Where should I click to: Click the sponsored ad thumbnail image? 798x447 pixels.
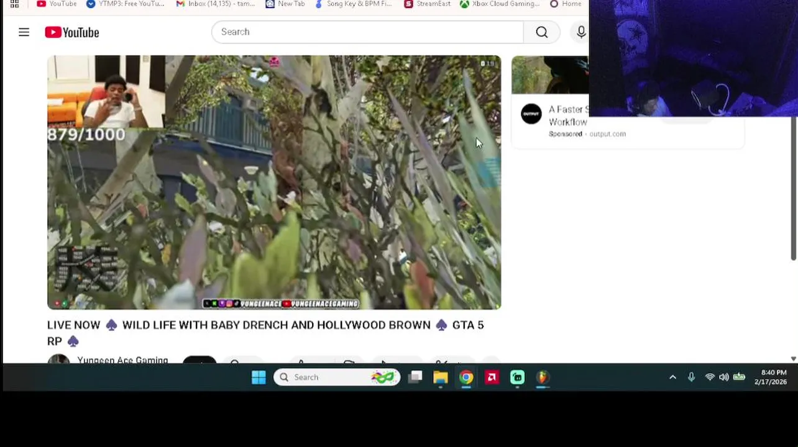click(549, 74)
